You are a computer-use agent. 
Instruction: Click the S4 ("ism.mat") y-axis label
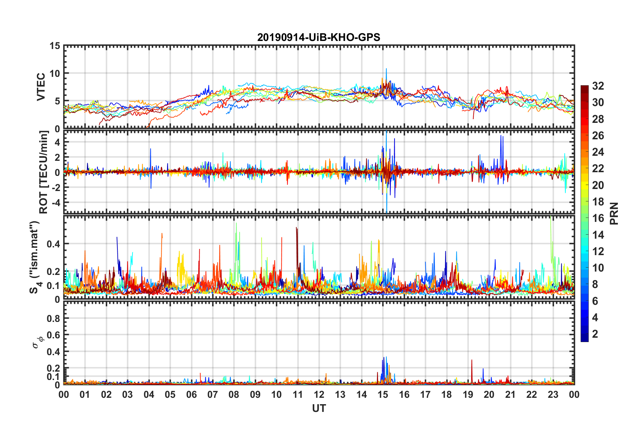pyautogui.click(x=35, y=257)
